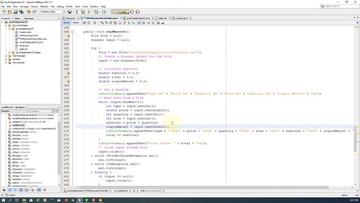Click the editor horizontal scrollbar
This screenshot has height=203, width=360.
point(203,187)
